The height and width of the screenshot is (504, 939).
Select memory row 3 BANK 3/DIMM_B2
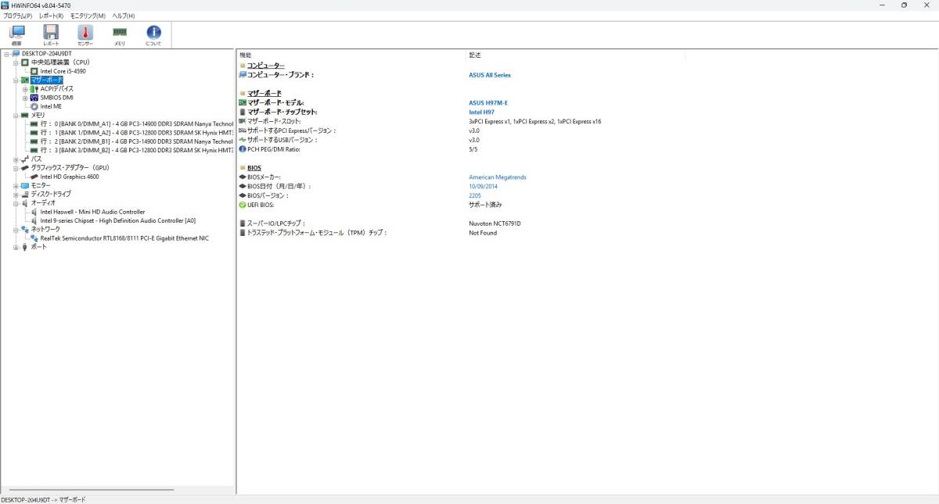point(137,150)
